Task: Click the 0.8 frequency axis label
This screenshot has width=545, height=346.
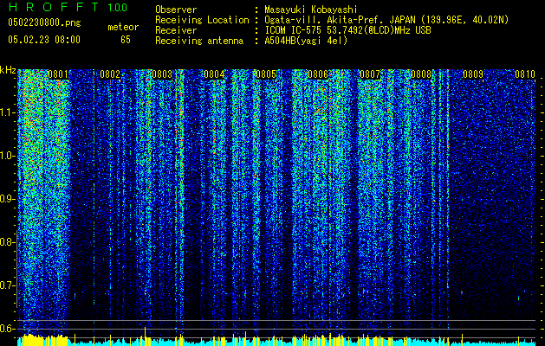Action: coord(7,242)
